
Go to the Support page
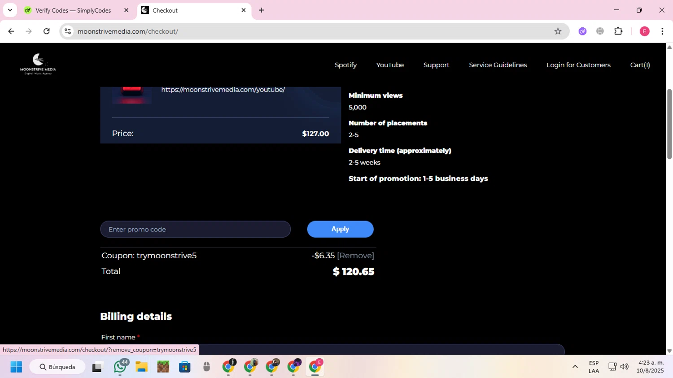pos(436,65)
